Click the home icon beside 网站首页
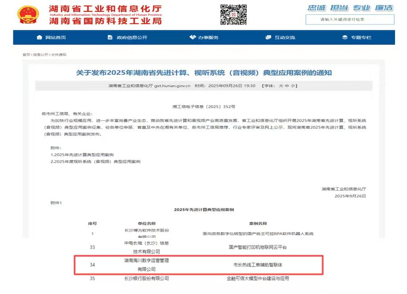 (39, 37)
